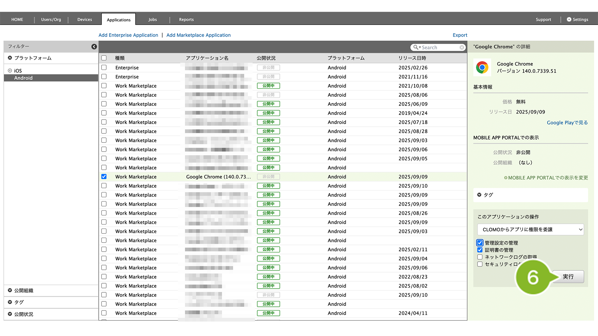
Task: Click the green bullet beside MOBILE APP PORTAL display change
Action: (506, 178)
